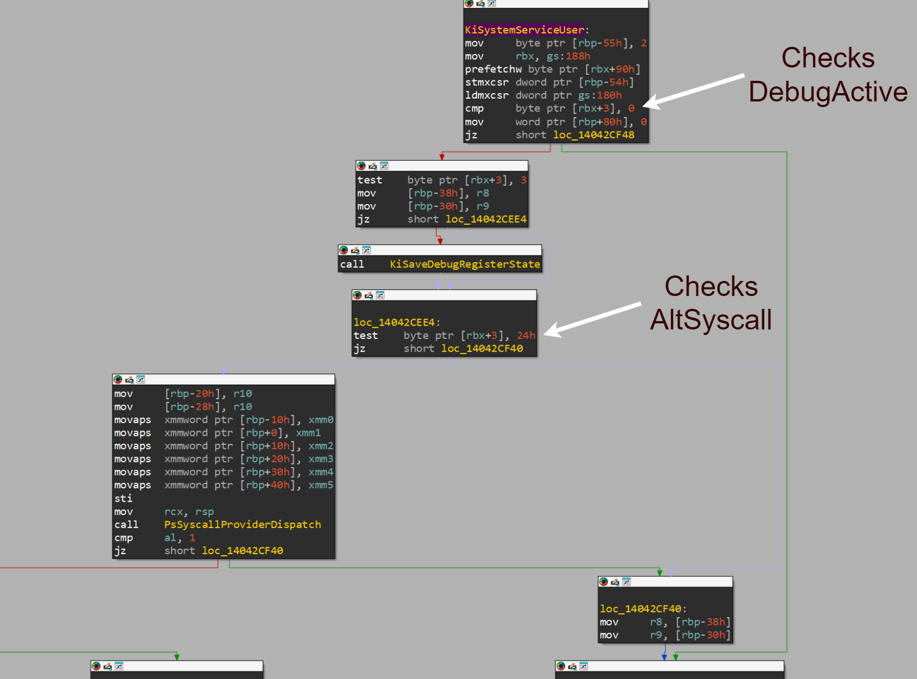Select 'mov [rbp-38h], r8' line
The height and width of the screenshot is (679, 917).
(x=423, y=193)
